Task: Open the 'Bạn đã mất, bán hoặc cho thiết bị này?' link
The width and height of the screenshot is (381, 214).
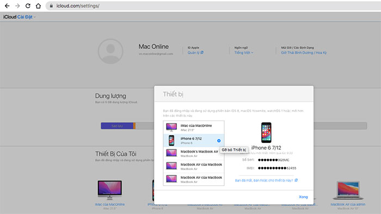Action: coord(266,180)
